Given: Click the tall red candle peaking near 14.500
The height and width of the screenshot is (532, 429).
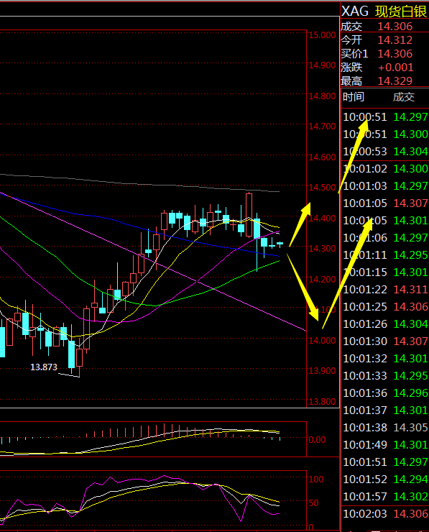Looking at the screenshot, I should 249,214.
